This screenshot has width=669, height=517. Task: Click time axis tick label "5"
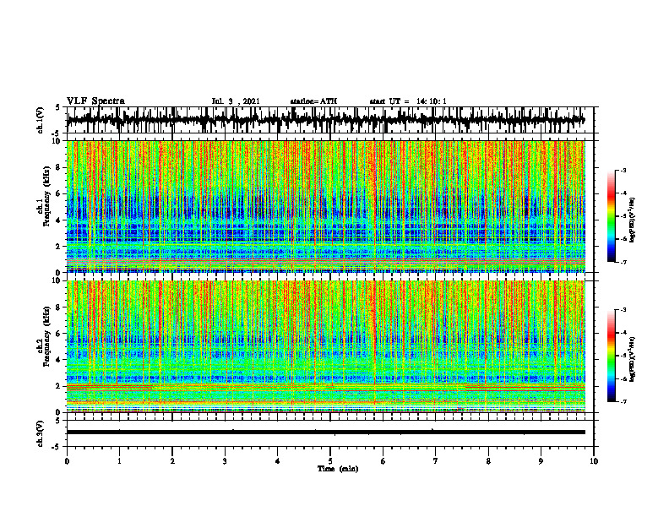tap(330, 461)
